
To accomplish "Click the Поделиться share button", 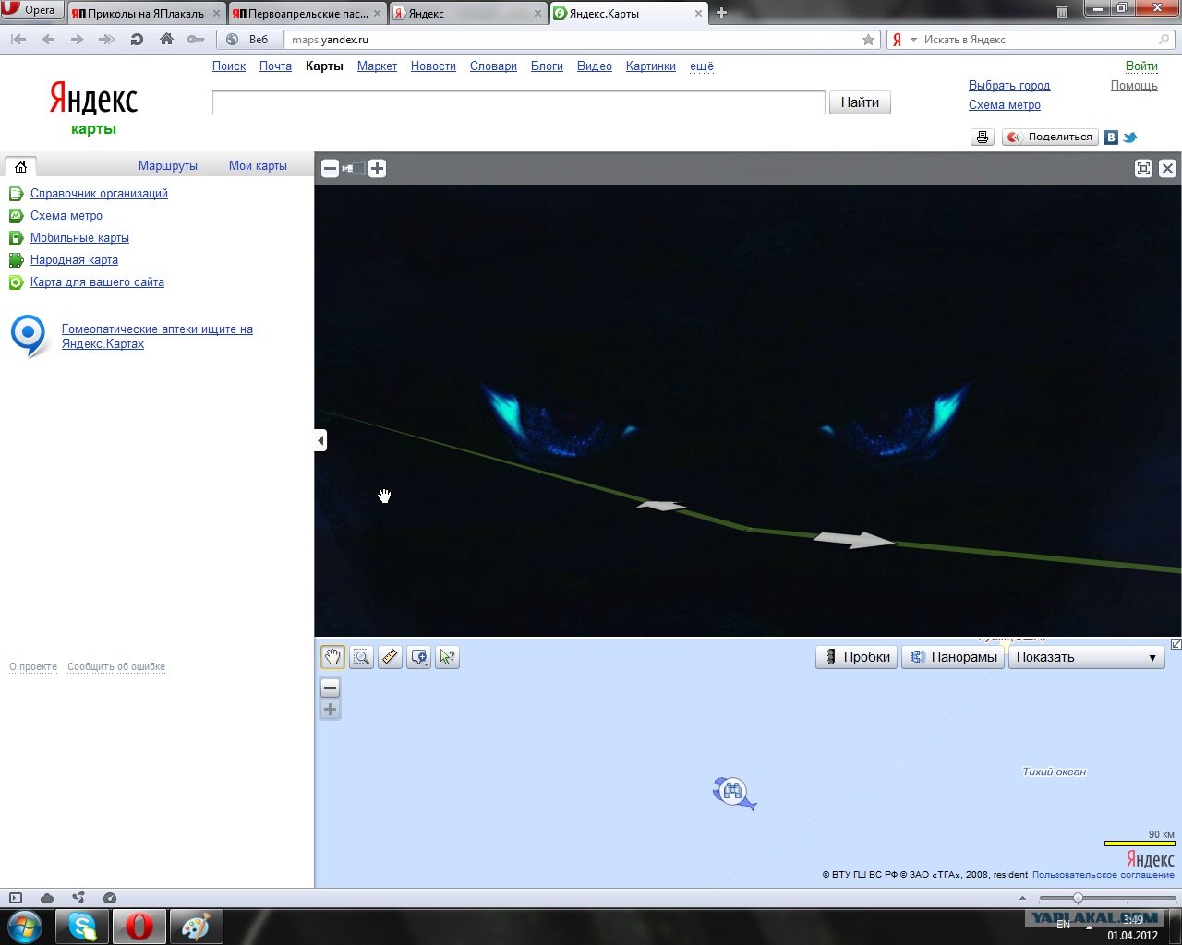I will [x=1050, y=137].
